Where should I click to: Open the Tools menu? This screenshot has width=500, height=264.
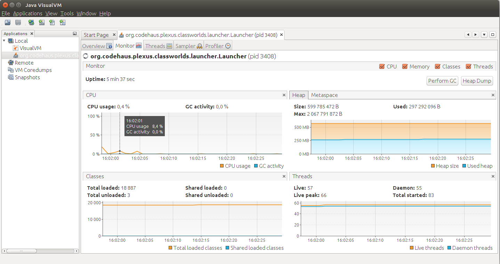click(67, 14)
